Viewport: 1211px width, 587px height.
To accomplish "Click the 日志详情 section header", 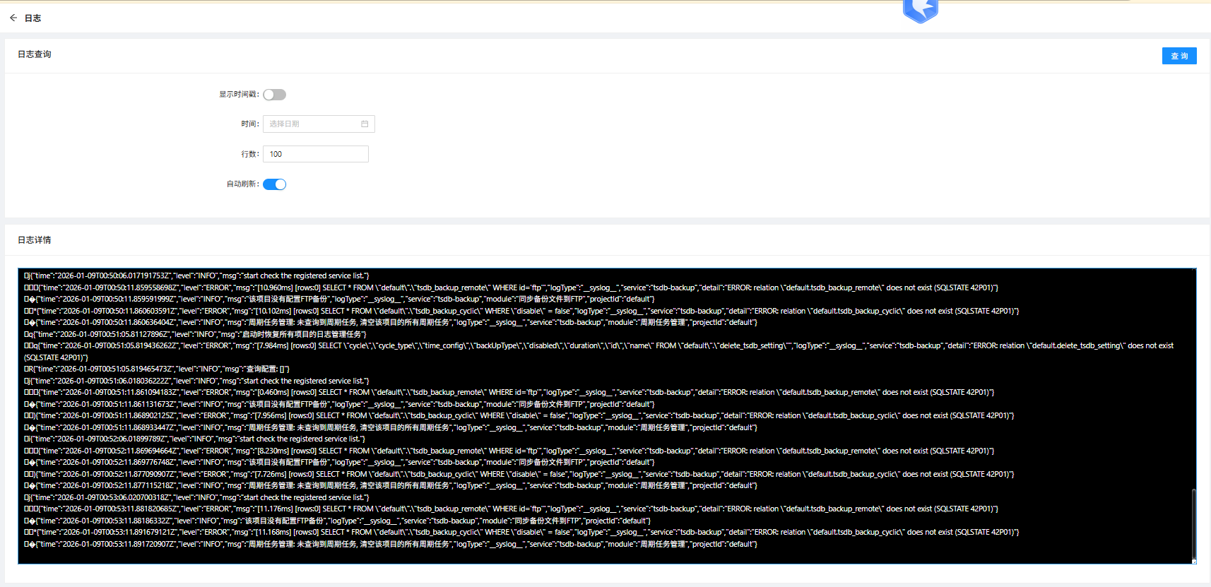I will pyautogui.click(x=34, y=240).
